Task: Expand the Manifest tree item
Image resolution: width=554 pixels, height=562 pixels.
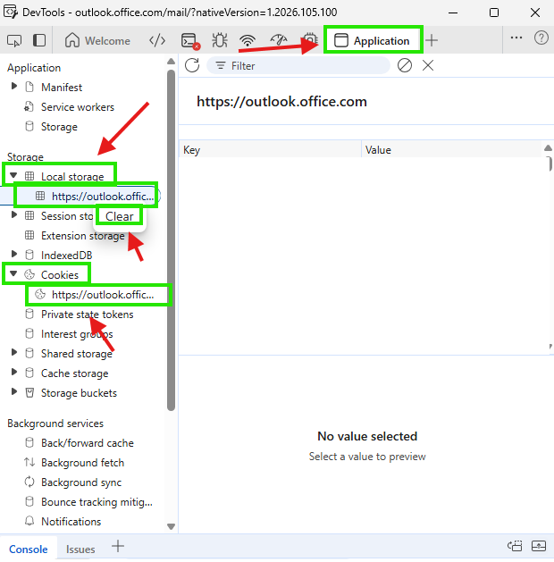Action: coord(14,87)
